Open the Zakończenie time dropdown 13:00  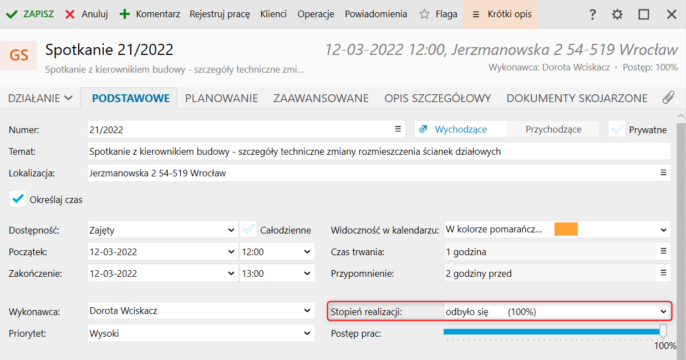pyautogui.click(x=277, y=273)
